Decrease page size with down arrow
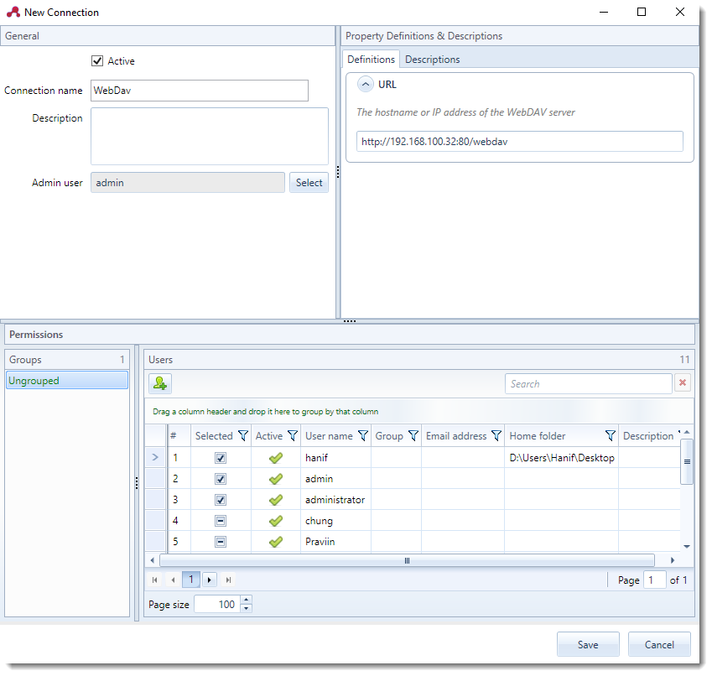The width and height of the screenshot is (712, 676). [246, 609]
